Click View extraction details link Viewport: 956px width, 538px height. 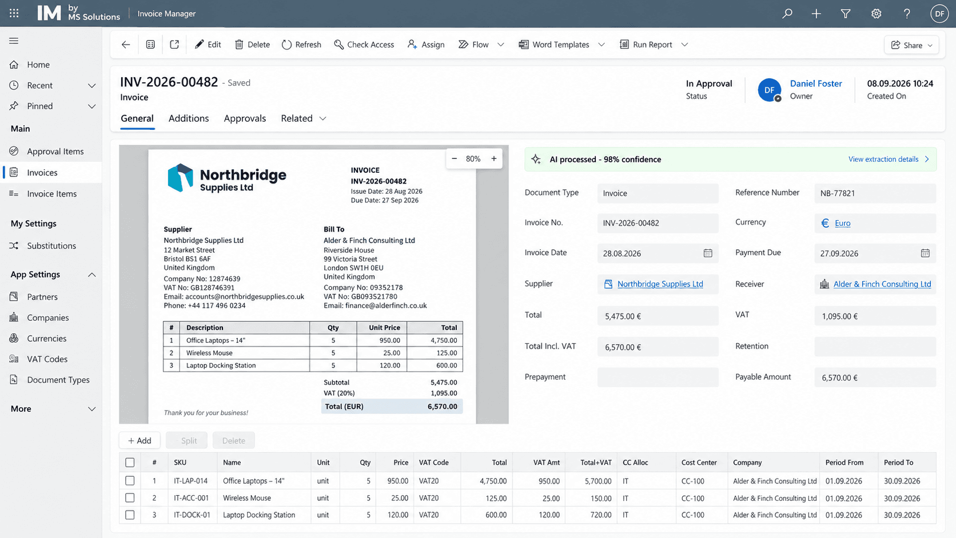coord(889,159)
